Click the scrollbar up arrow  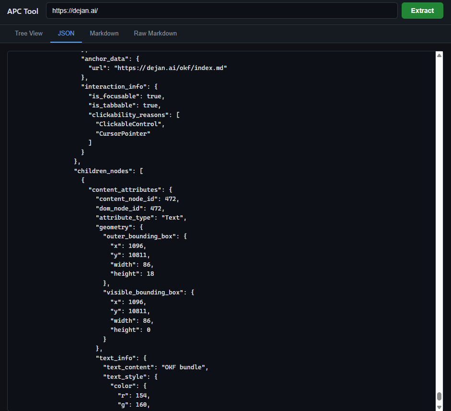tap(439, 55)
